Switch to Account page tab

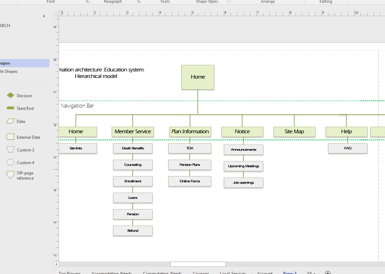pos(265,273)
